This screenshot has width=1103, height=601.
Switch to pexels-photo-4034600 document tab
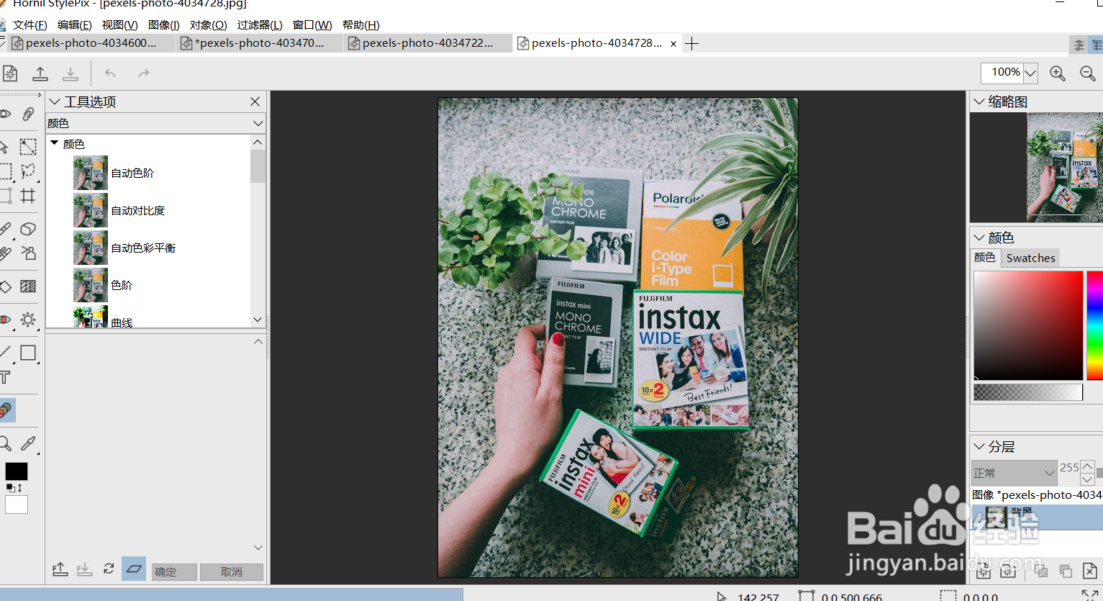point(91,43)
